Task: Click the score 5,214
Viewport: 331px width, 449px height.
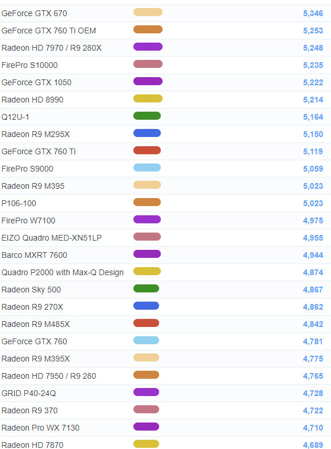Action: (313, 100)
